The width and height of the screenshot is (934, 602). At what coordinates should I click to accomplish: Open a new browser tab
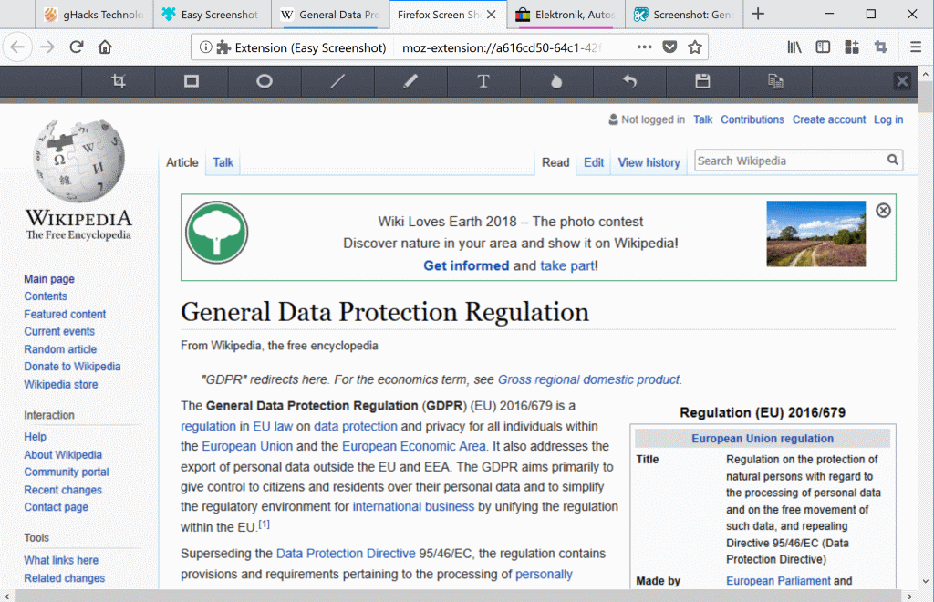click(758, 14)
